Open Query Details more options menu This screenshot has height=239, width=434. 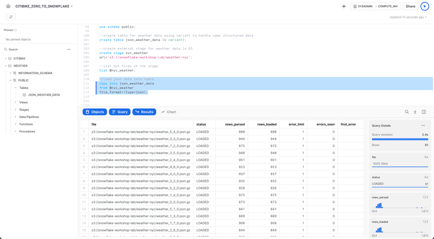point(423,126)
